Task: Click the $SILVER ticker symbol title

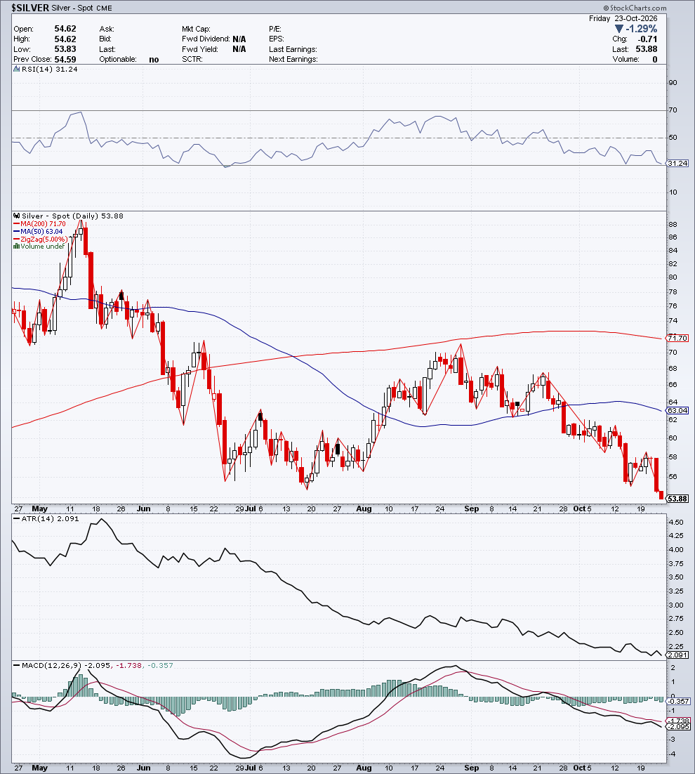Action: [31, 8]
